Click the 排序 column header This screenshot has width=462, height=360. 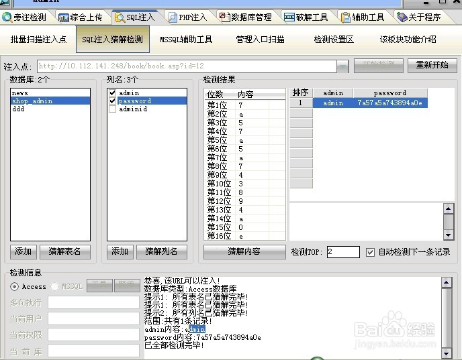301,93
